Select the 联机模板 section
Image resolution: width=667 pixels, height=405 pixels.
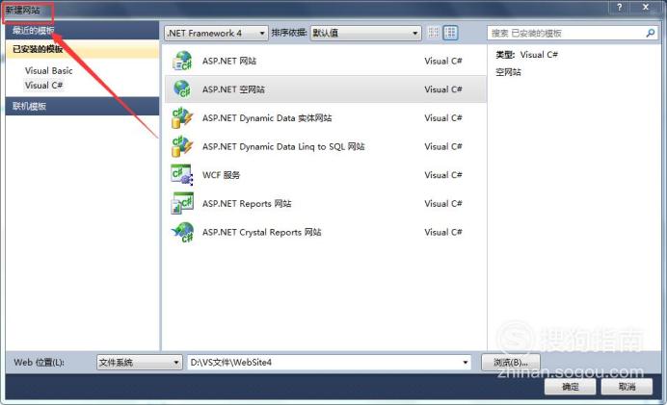coord(82,106)
